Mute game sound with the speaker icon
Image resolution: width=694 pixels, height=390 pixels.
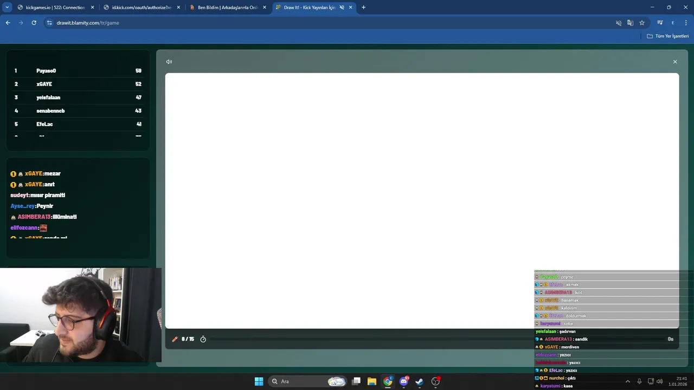point(169,62)
